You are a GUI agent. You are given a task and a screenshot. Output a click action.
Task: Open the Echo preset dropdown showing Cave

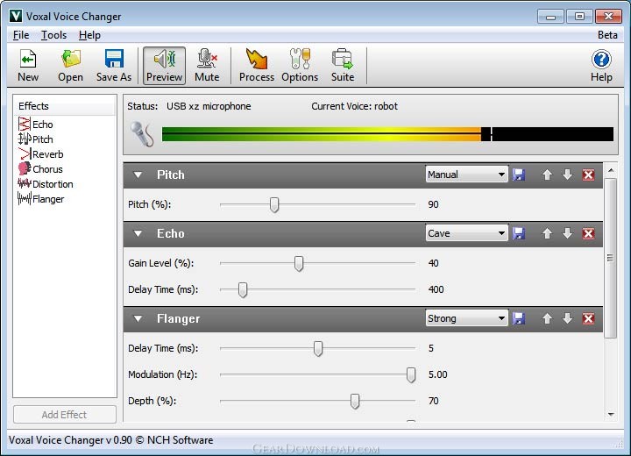[467, 233]
